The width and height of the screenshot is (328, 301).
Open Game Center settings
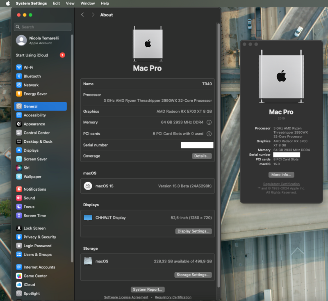pos(35,276)
